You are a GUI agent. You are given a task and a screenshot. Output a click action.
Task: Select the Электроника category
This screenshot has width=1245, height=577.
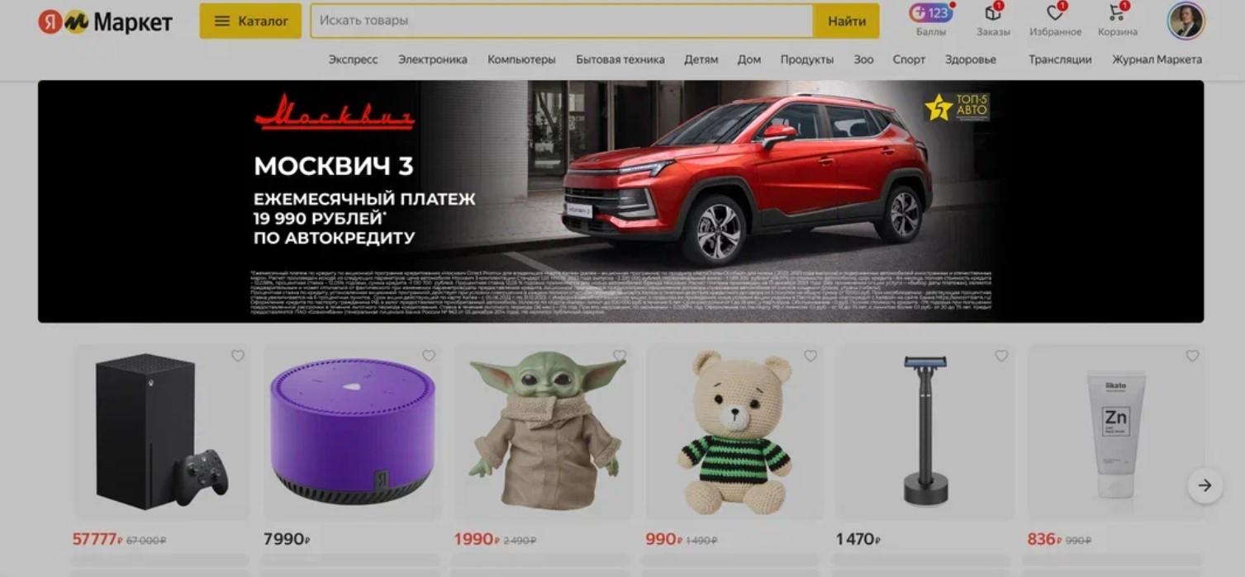point(433,59)
